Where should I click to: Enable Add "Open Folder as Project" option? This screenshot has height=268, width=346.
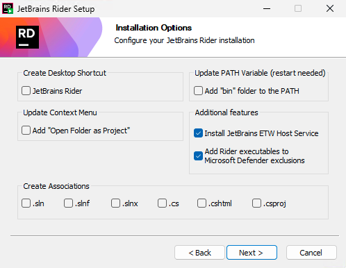(26, 131)
